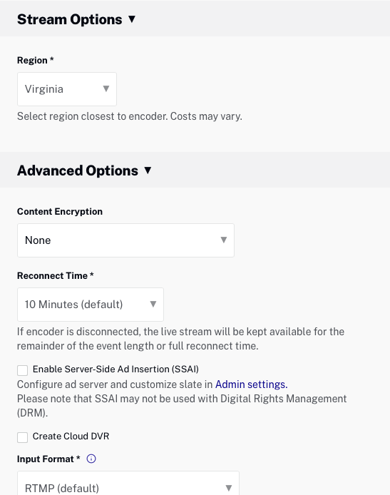Follow the Admin settings link
The width and height of the screenshot is (390, 495).
click(252, 384)
